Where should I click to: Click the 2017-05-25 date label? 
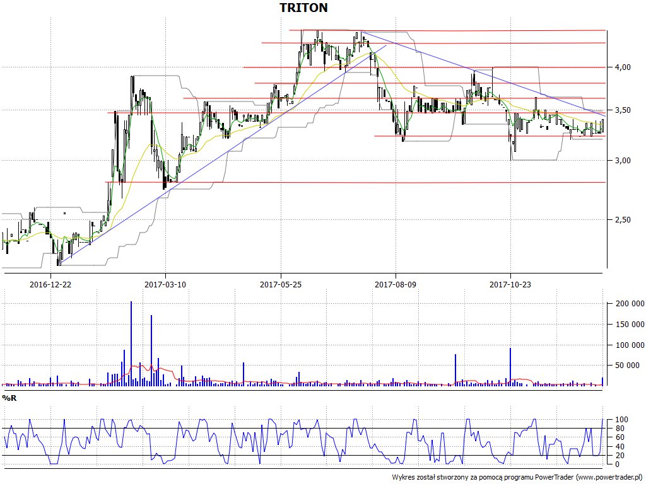tap(280, 284)
